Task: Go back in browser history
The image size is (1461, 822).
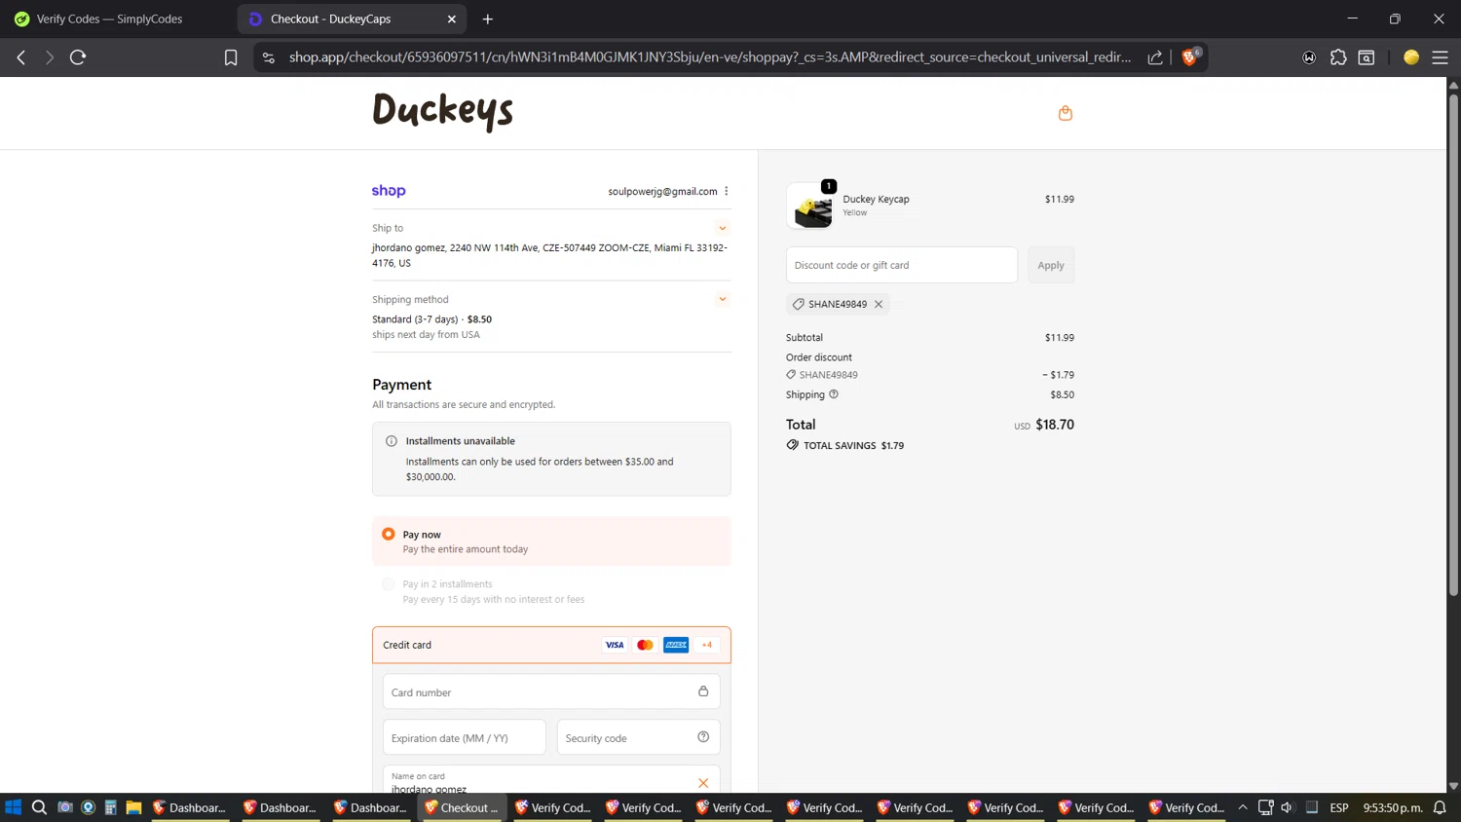Action: pyautogui.click(x=21, y=57)
